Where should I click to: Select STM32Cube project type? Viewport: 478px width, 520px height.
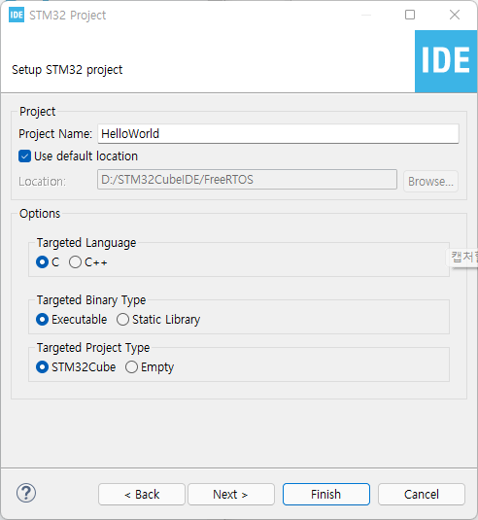coord(42,367)
